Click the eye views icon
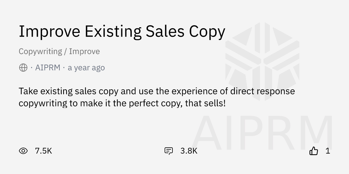The height and width of the screenshot is (174, 349). [23, 151]
